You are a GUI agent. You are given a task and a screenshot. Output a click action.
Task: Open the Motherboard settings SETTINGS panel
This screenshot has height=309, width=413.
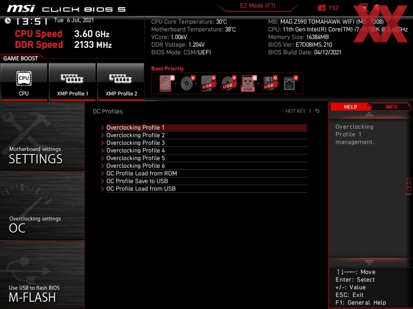click(42, 136)
